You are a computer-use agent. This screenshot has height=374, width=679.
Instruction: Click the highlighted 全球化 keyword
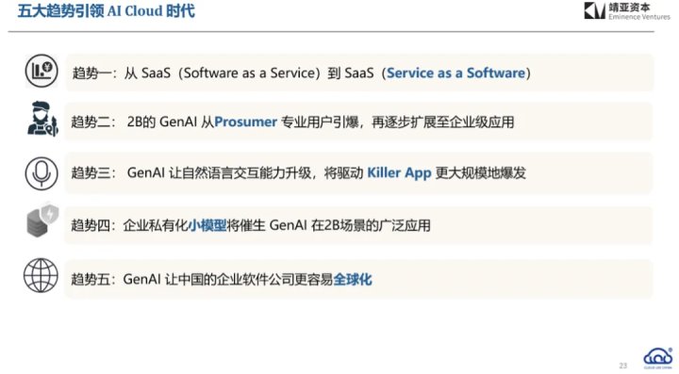coord(353,279)
